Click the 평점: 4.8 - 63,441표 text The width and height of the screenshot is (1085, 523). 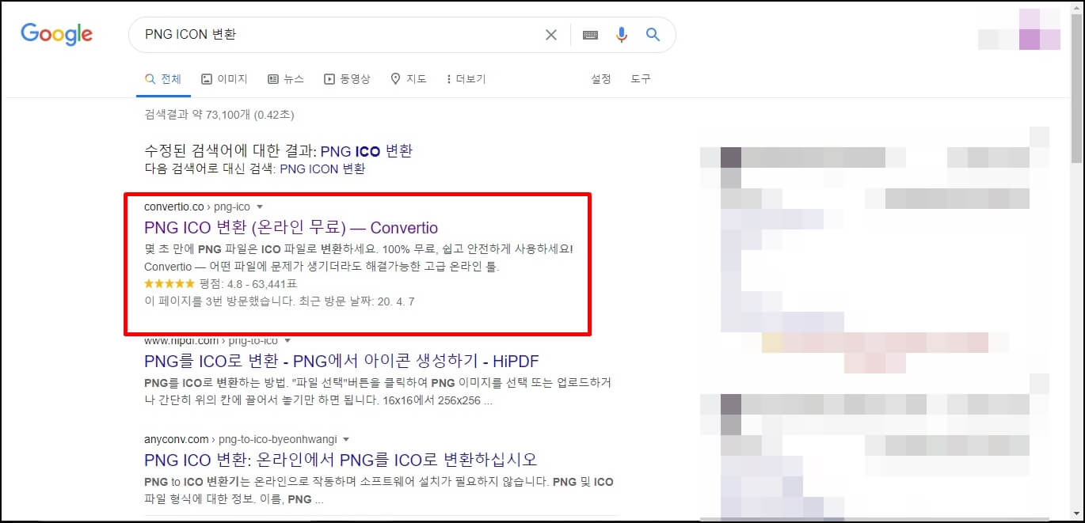[x=249, y=283]
